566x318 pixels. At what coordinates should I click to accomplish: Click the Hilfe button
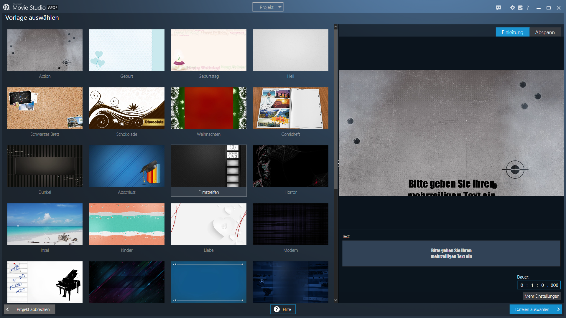(283, 309)
